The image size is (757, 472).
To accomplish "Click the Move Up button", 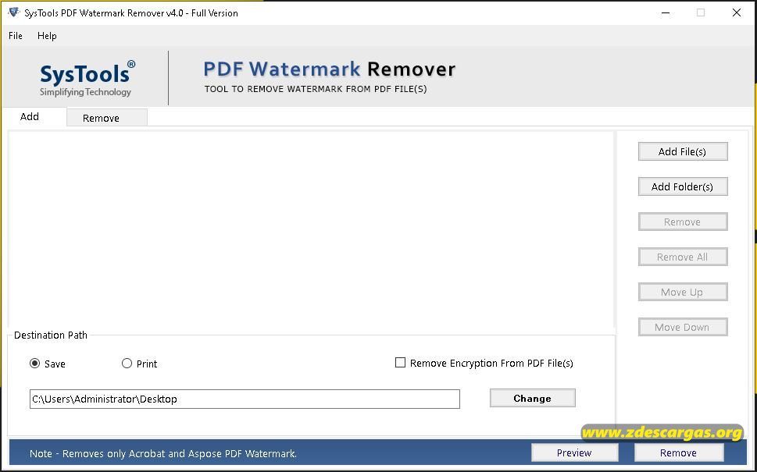I will (x=683, y=292).
